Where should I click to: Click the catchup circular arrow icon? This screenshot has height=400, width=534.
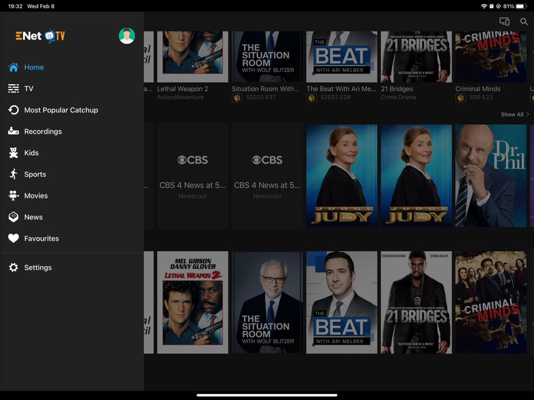coord(13,110)
